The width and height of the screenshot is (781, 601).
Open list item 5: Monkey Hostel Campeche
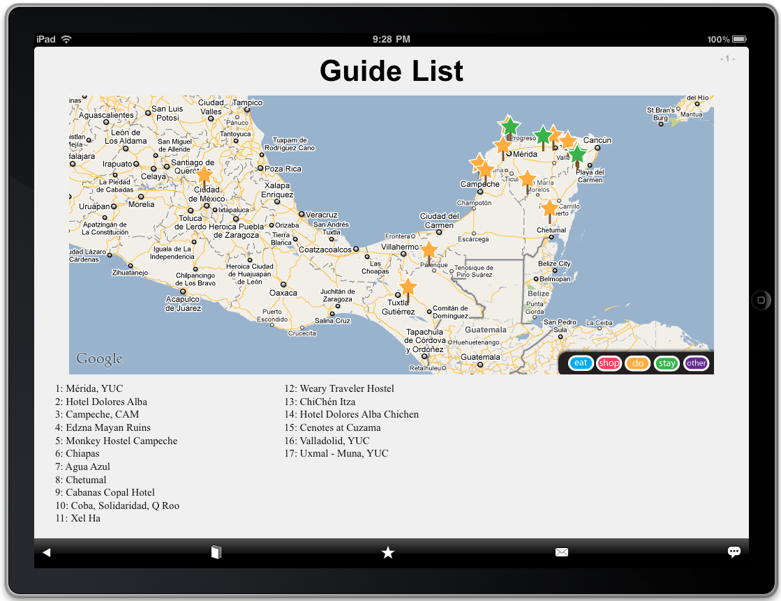(116, 441)
